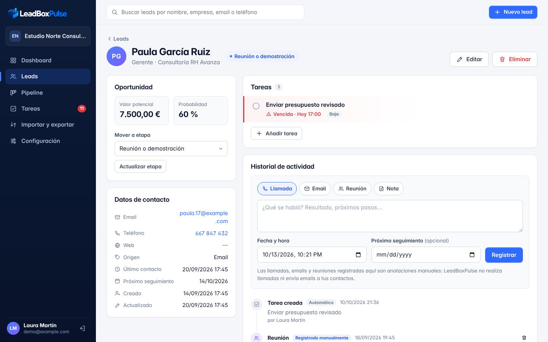
Task: Click the Eliminar button
Action: click(x=515, y=59)
